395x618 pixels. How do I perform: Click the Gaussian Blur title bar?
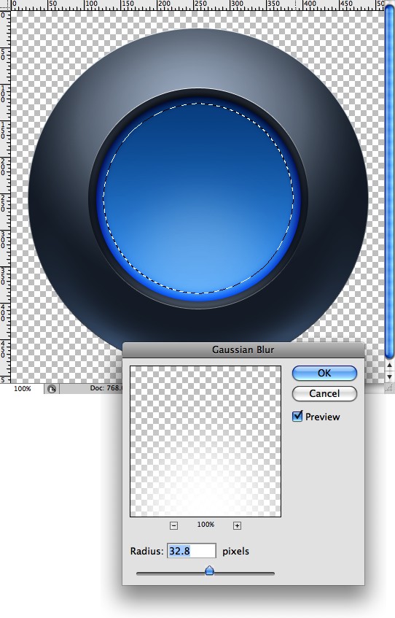click(243, 350)
